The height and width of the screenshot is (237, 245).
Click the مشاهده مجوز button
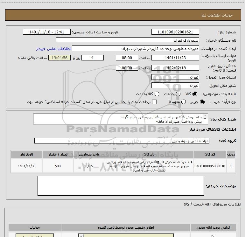click(x=35, y=235)
